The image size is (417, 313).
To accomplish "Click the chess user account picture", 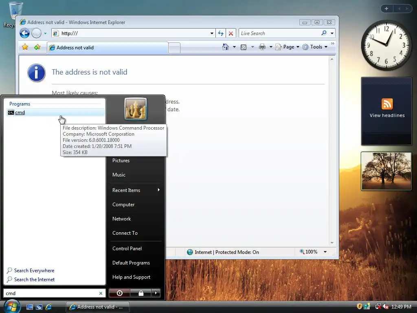I will 135,109.
